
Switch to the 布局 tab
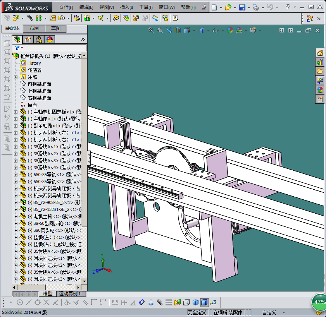[x=34, y=28]
